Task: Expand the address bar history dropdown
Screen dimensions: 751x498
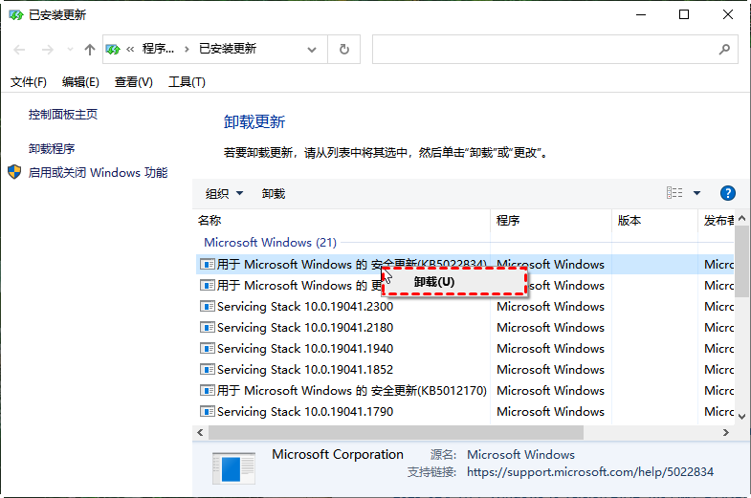Action: point(312,50)
